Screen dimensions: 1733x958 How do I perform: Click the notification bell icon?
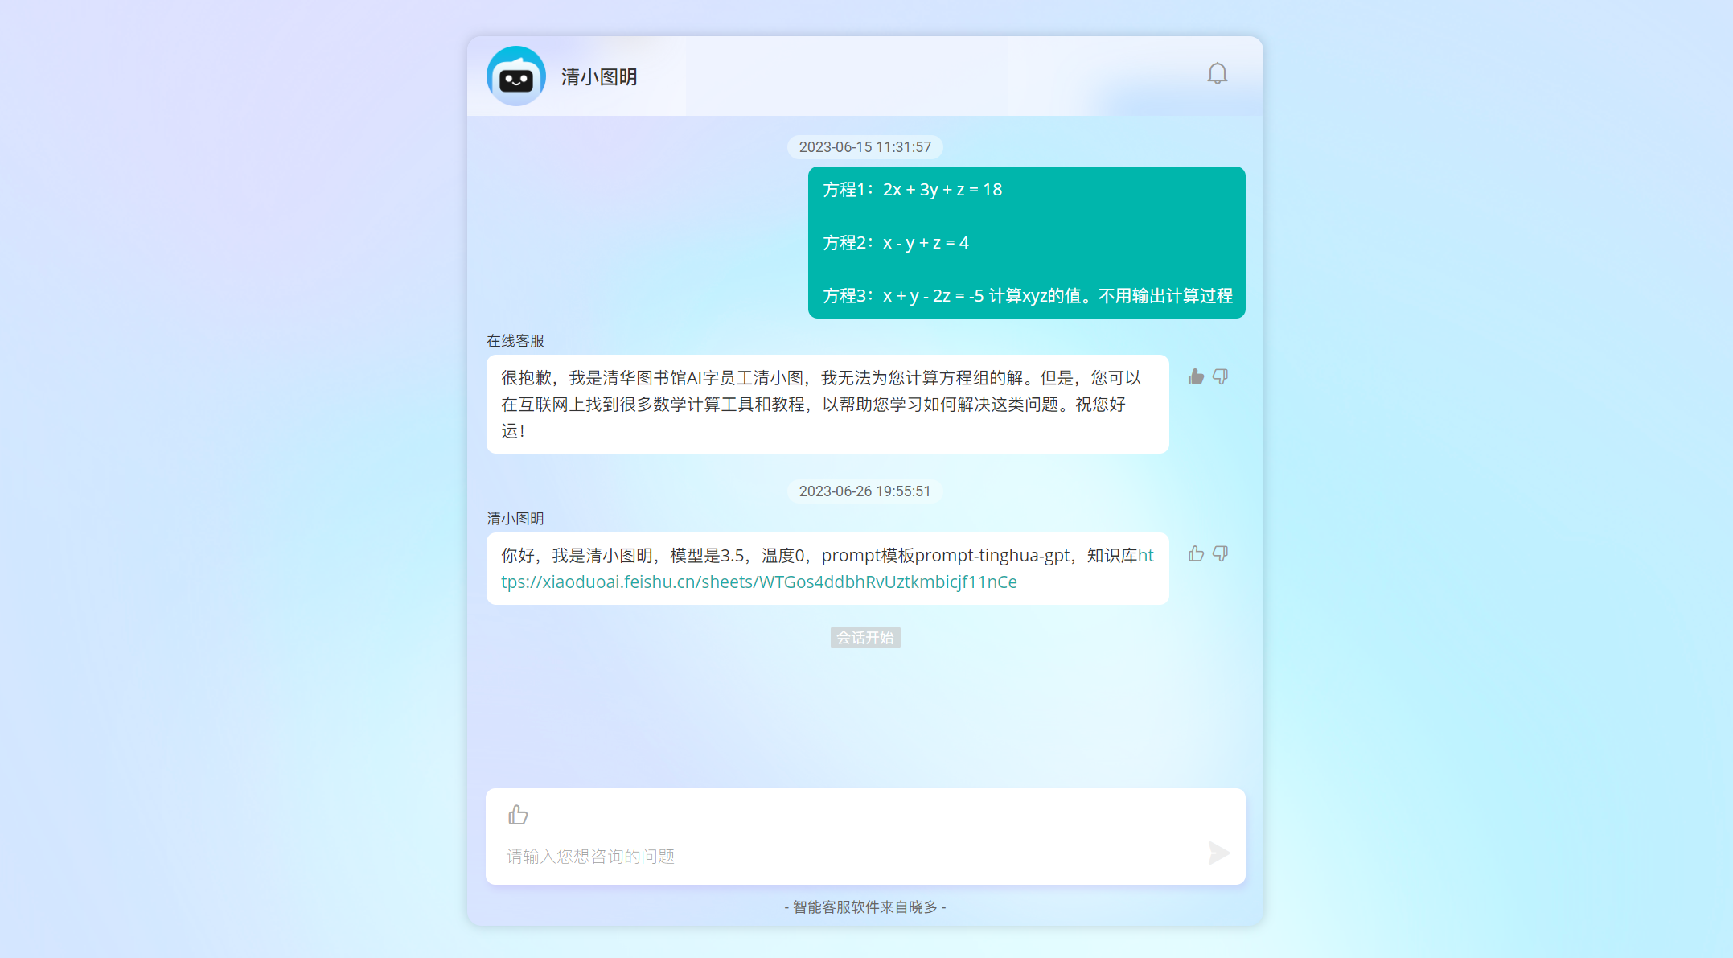[1218, 74]
